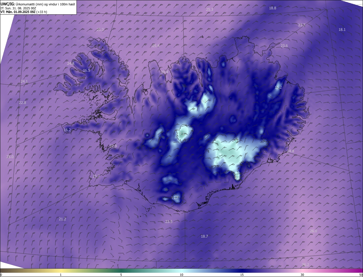Click the 26.0 value on the map
The width and height of the screenshot is (363, 277).
click(x=313, y=231)
